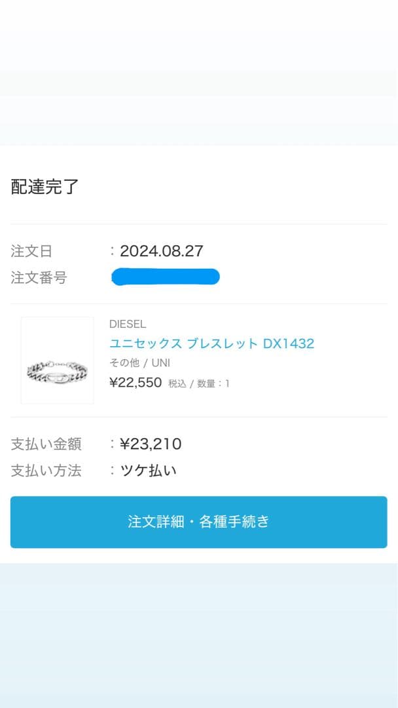This screenshot has height=708, width=398.
Task: Click the redacted 注文番号 order number area
Action: pos(166,277)
